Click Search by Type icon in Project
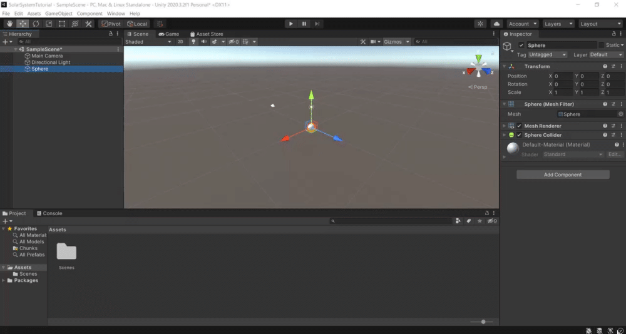This screenshot has height=334, width=626. (x=458, y=221)
